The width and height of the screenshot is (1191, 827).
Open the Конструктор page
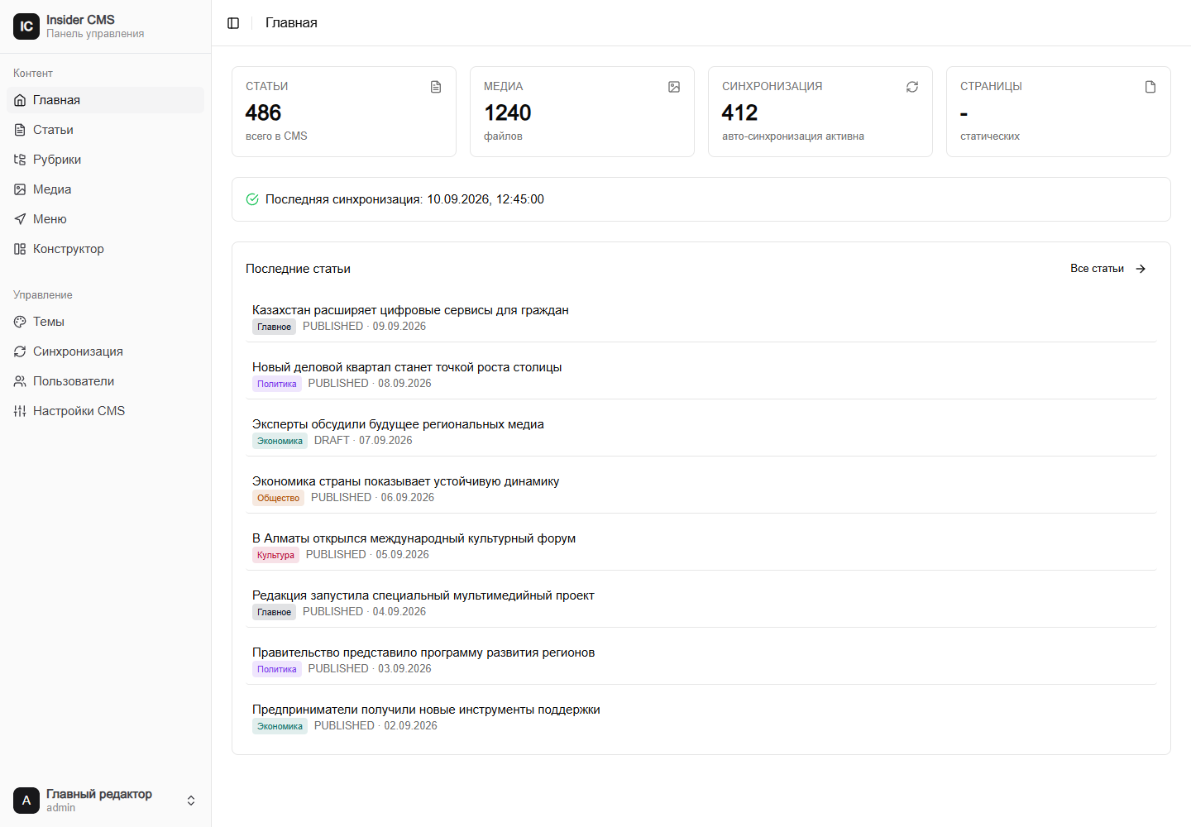[106, 249]
